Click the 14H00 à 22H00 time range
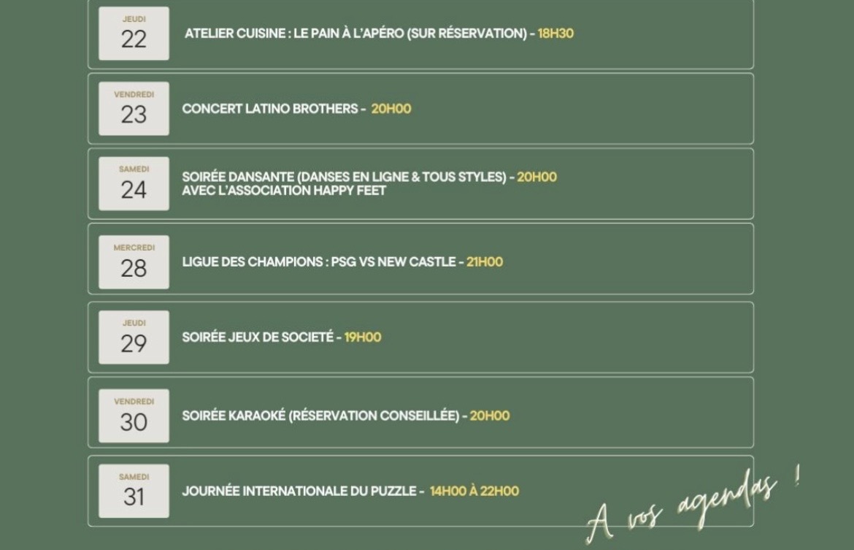The width and height of the screenshot is (854, 550). click(474, 491)
